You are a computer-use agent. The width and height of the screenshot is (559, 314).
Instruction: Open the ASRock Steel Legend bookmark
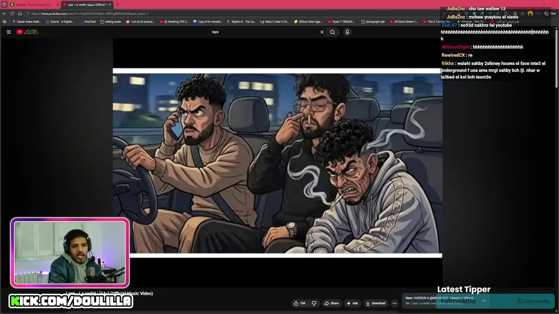click(x=308, y=21)
